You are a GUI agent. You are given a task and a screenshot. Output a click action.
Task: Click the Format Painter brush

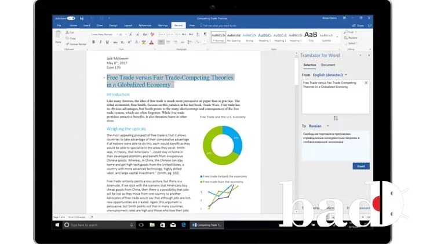[67, 44]
